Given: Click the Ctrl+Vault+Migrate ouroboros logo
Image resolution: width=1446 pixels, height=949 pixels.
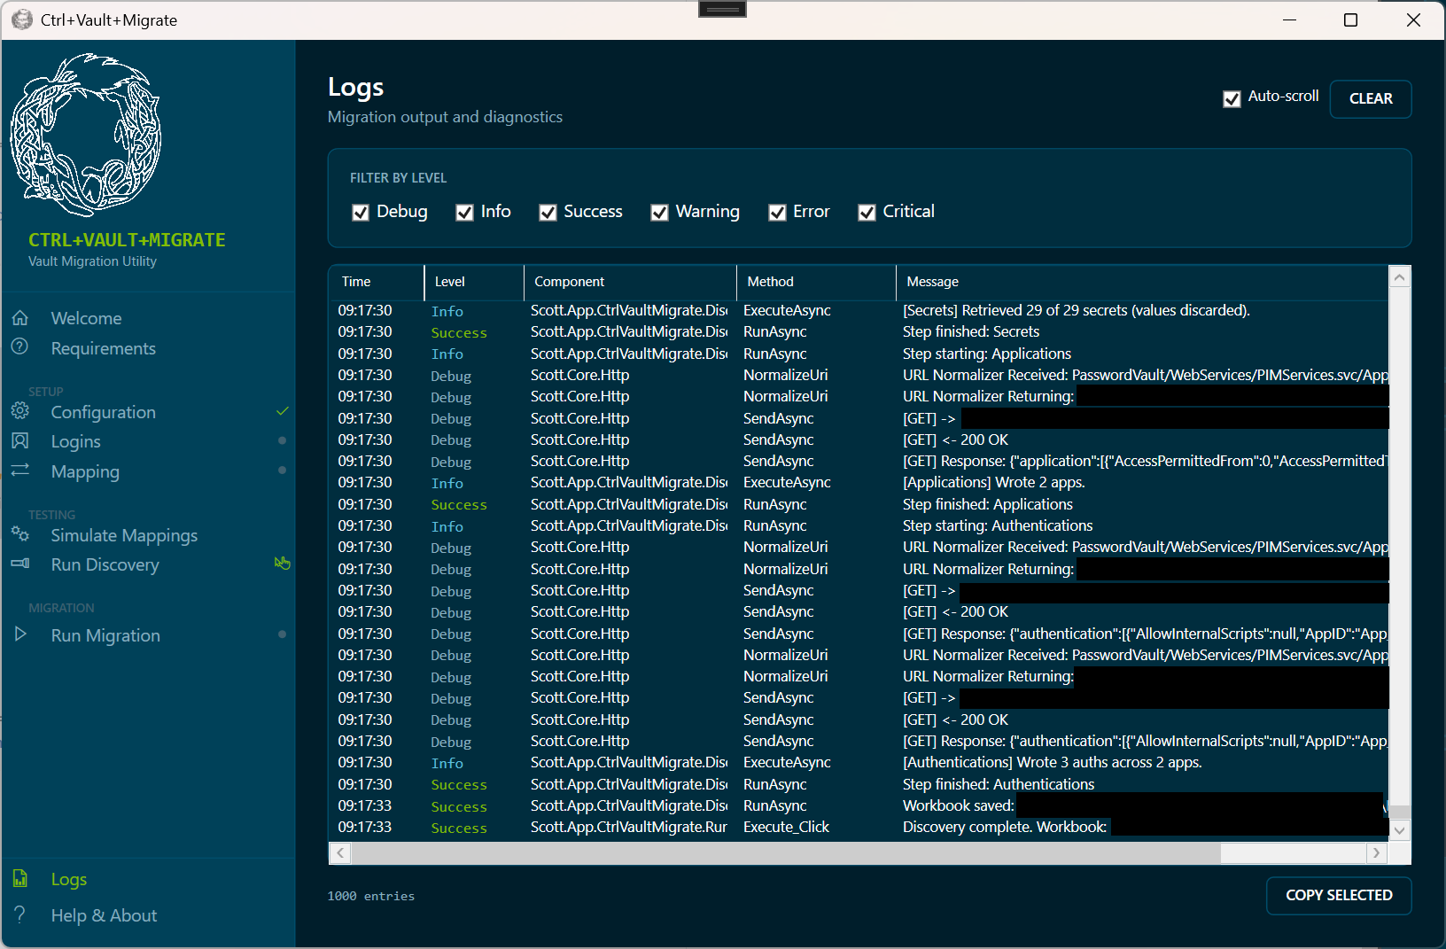Looking at the screenshot, I should coord(86,135).
